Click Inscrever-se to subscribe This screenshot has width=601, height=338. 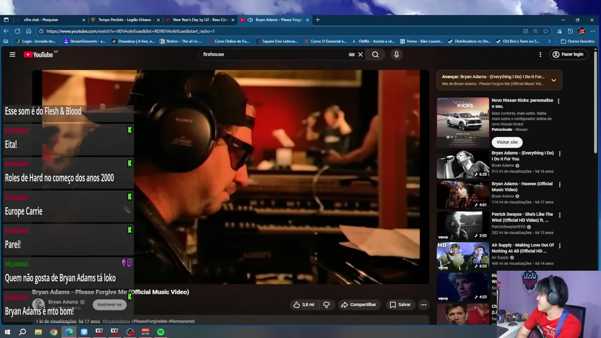[109, 305]
